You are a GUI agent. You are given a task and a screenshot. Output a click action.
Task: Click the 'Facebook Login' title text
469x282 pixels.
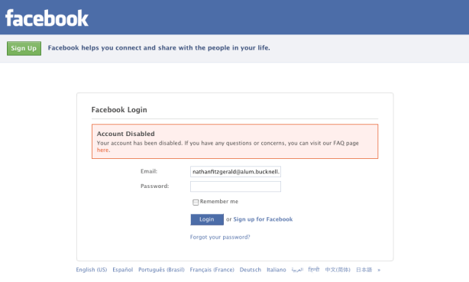tap(119, 110)
